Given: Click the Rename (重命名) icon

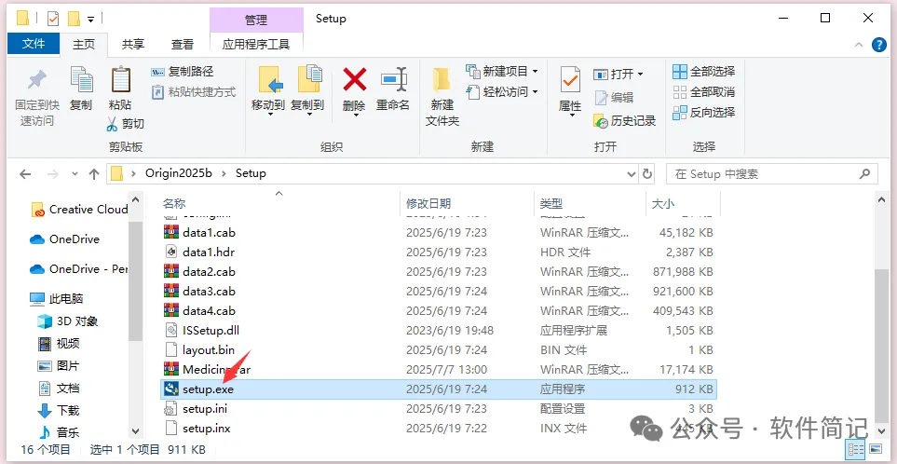Looking at the screenshot, I should pos(393,81).
